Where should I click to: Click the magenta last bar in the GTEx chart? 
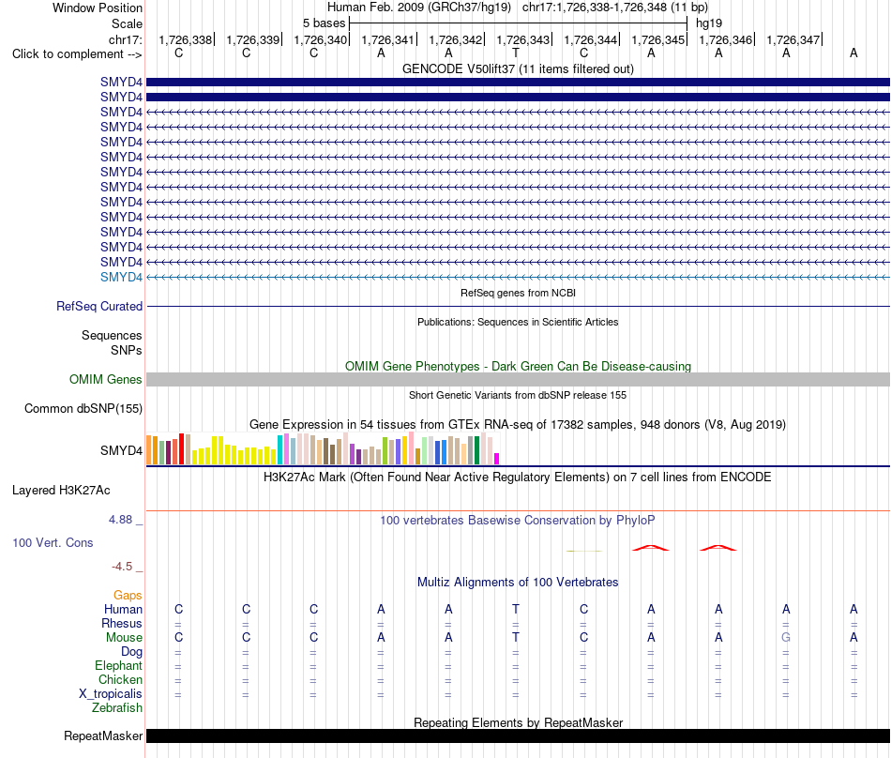coord(497,459)
